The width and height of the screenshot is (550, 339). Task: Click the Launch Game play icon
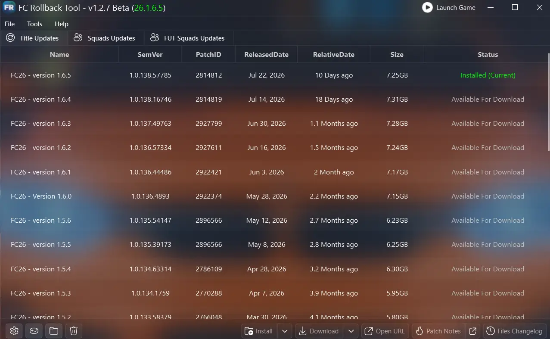[427, 7]
